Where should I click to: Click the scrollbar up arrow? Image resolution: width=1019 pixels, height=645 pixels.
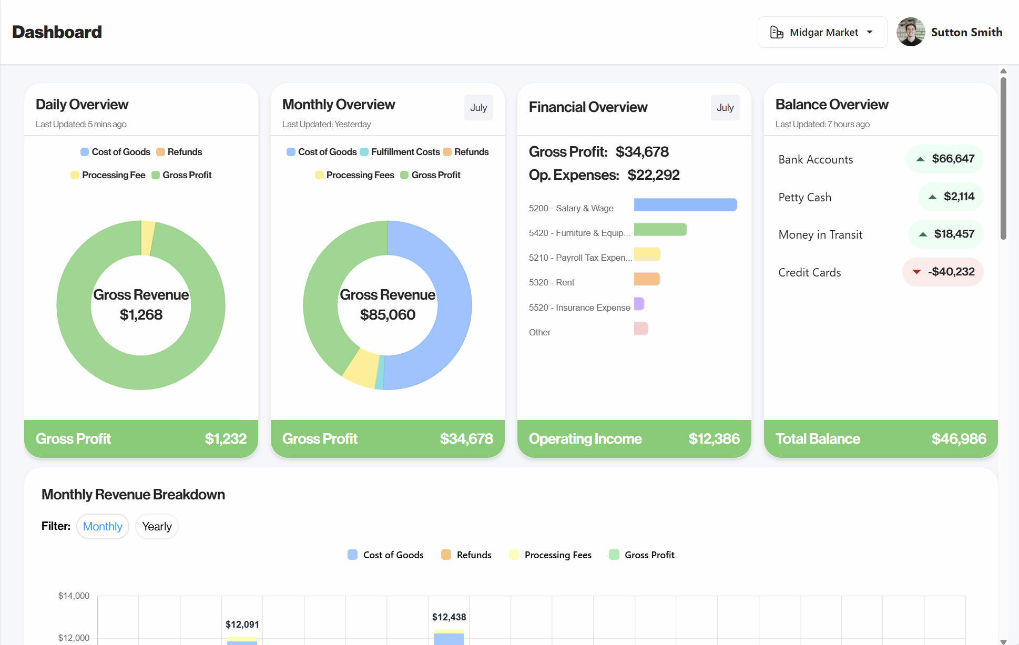[x=1003, y=71]
